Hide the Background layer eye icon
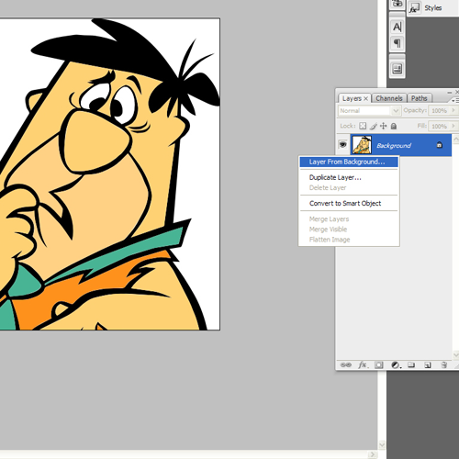The height and width of the screenshot is (459, 459). click(x=342, y=144)
